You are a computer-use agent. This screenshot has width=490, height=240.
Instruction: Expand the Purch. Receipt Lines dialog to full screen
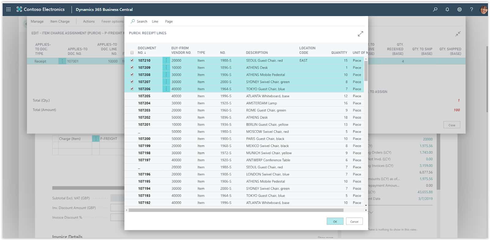[360, 34]
